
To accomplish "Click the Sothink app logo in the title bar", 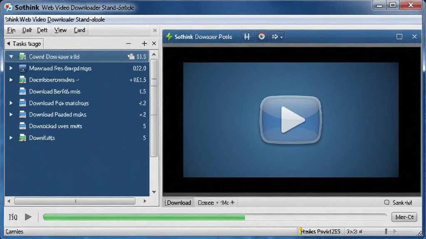I will [x=8, y=7].
